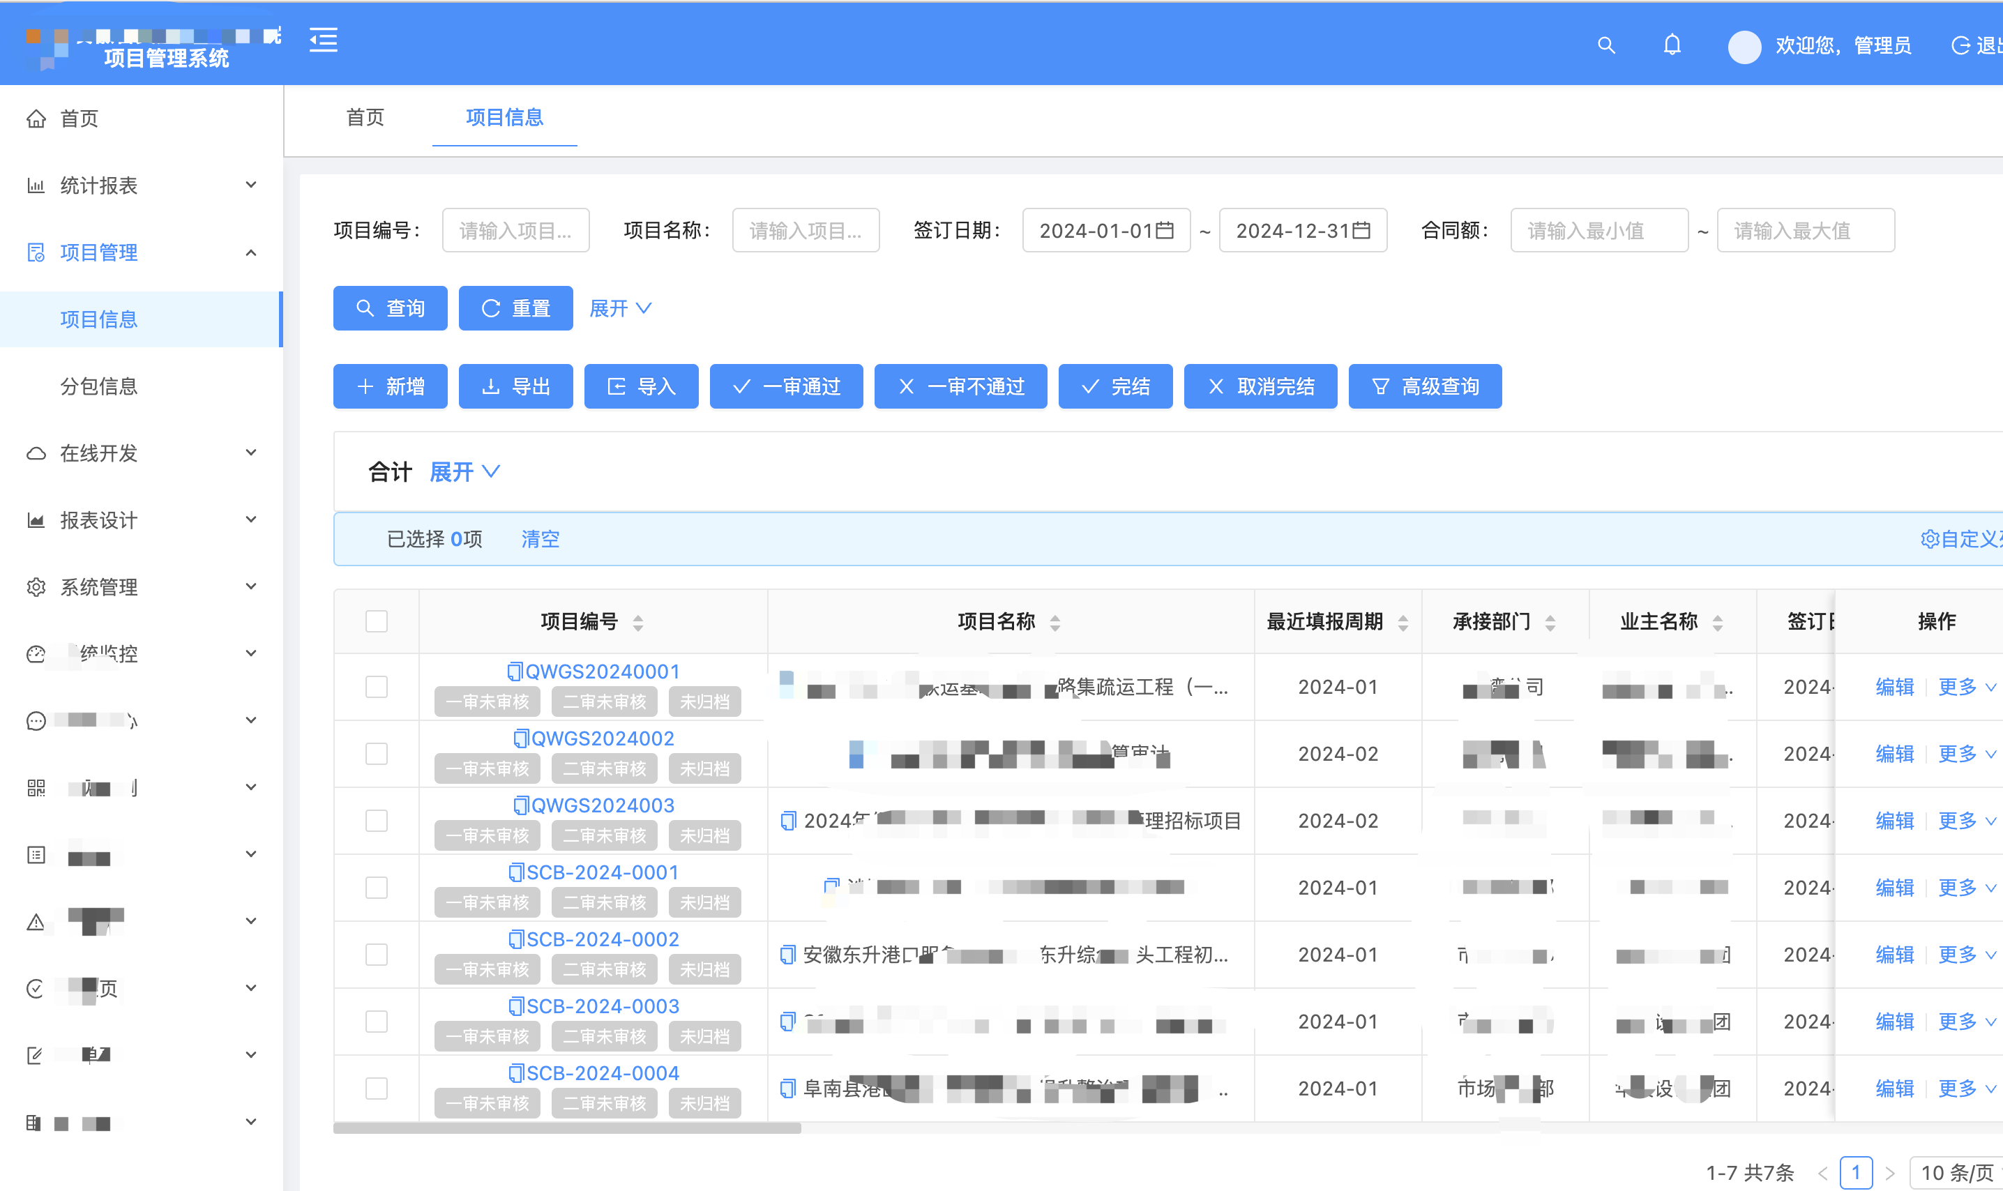Image resolution: width=2003 pixels, height=1191 pixels.
Task: Expand the 在线开发 sidebar menu
Action: click(250, 453)
